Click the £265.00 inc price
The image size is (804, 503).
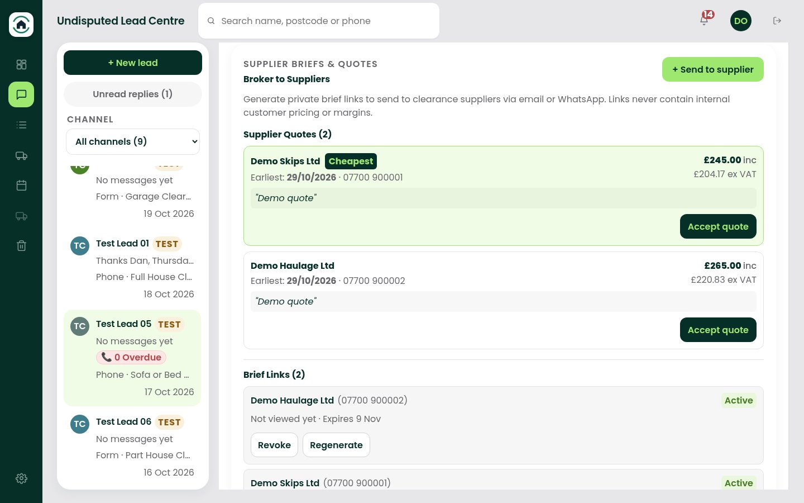(x=730, y=265)
